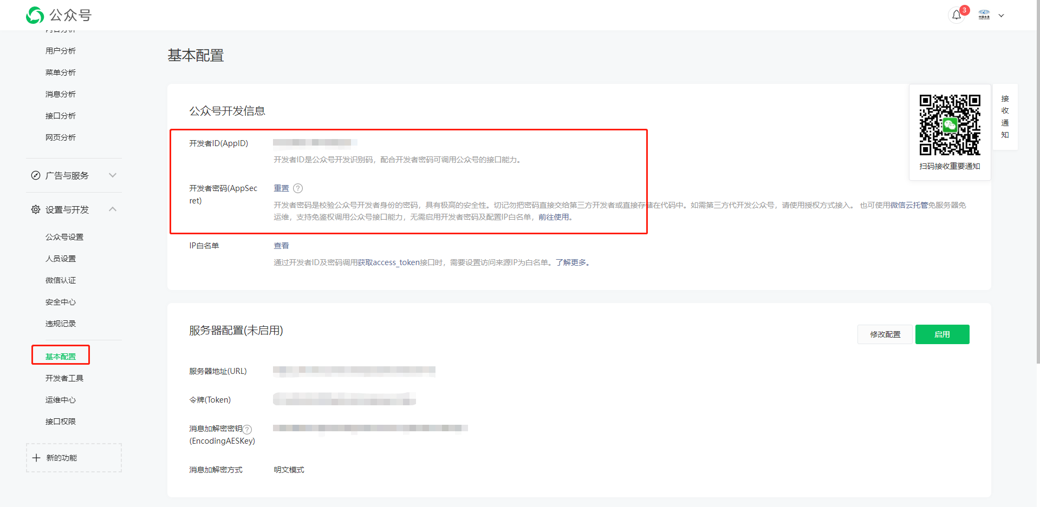Open the 接收通知 side tab
The height and width of the screenshot is (507, 1040).
pyautogui.click(x=1005, y=117)
